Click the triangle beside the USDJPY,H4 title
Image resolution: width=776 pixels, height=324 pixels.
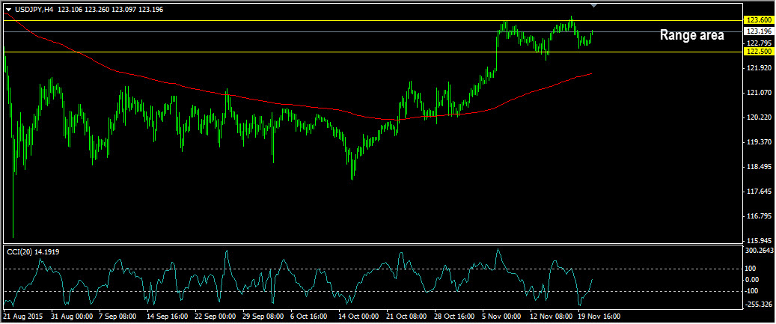8,10
